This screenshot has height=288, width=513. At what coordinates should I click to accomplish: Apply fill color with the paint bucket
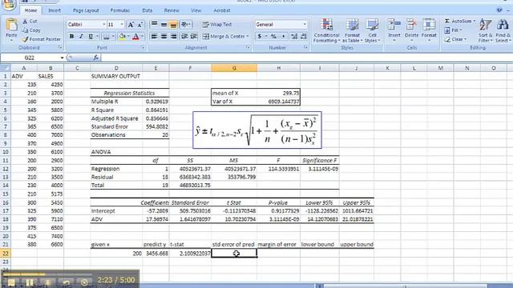tap(122, 37)
